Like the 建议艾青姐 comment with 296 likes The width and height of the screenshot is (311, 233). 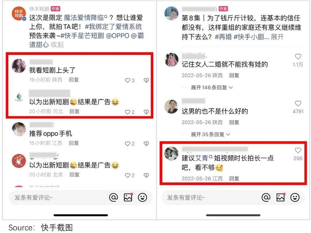[x=298, y=150]
